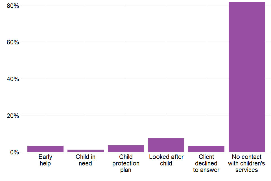Select the "Looked after child" axis label
This screenshot has width=271, height=181.
coord(166,160)
